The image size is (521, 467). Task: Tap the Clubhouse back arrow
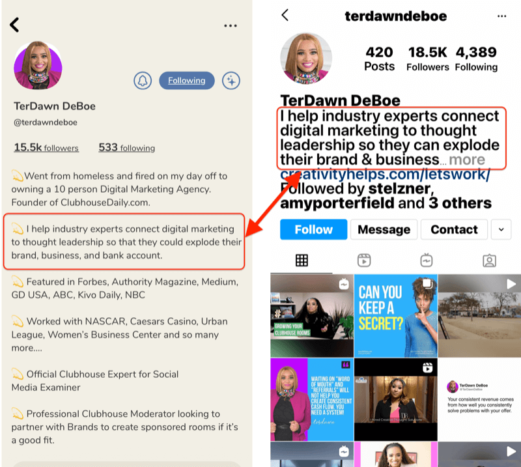click(x=14, y=25)
